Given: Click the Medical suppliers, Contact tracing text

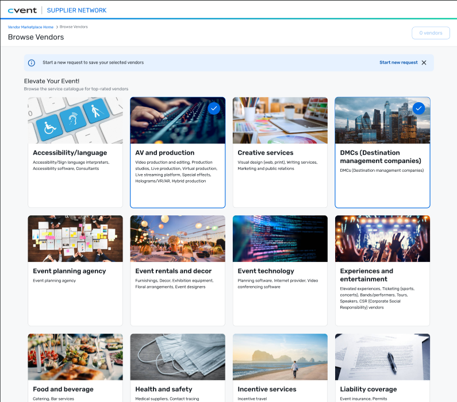Looking at the screenshot, I should coord(167,399).
